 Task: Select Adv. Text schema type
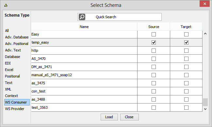click(x=13, y=50)
